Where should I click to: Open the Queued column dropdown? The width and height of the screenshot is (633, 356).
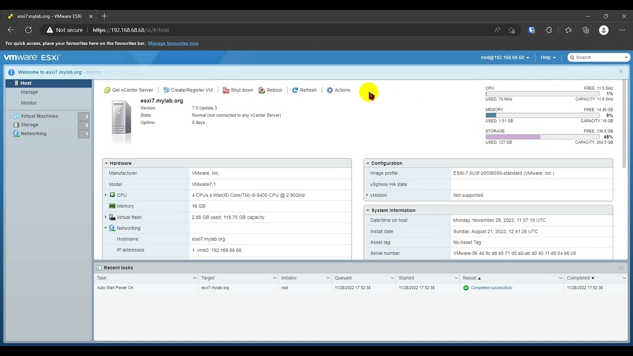point(393,278)
